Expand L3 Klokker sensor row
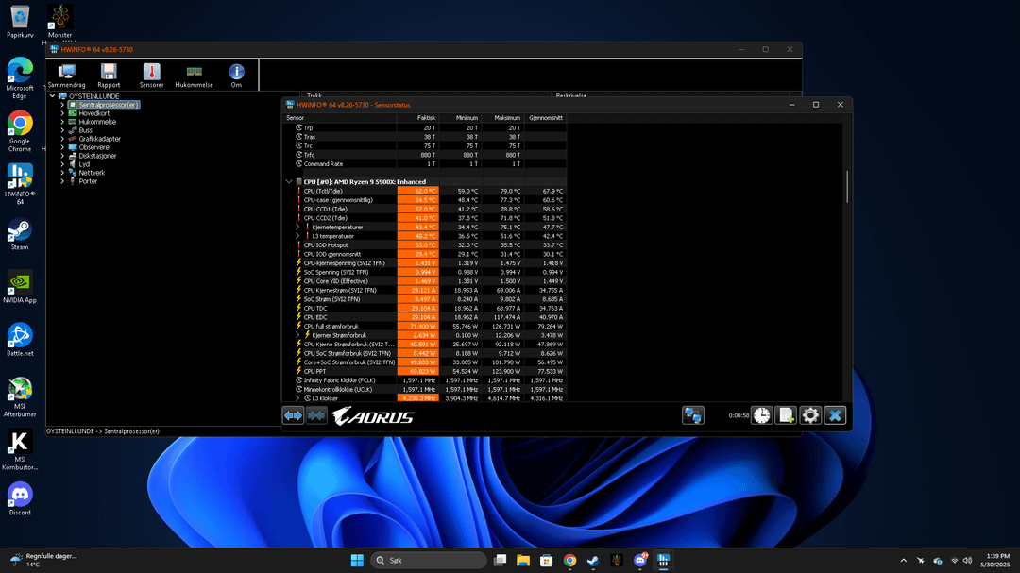 coord(297,398)
